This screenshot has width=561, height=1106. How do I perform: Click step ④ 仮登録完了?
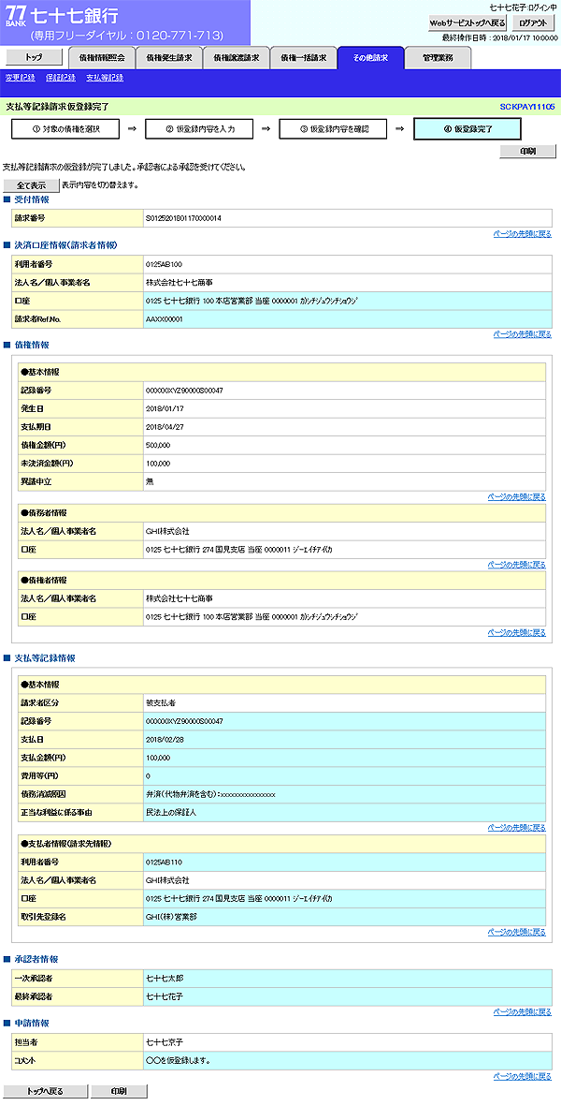click(467, 129)
